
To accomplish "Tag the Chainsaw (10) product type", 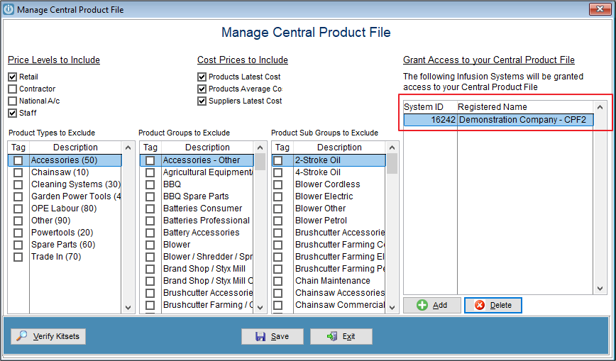I will click(x=18, y=172).
